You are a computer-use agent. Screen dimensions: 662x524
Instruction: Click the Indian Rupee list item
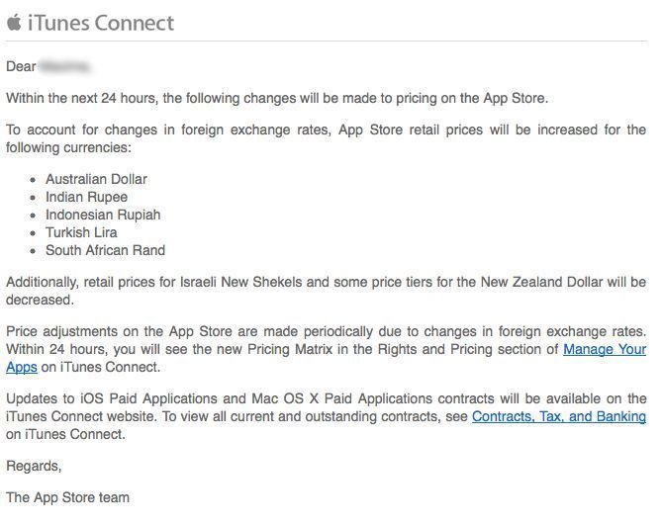86,197
